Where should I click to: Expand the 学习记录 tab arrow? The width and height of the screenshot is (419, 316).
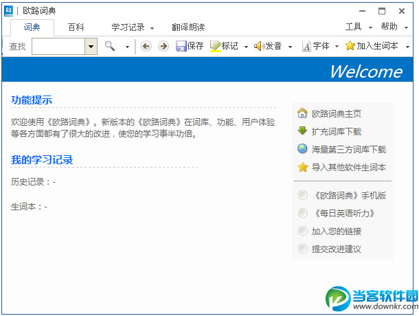(x=152, y=28)
